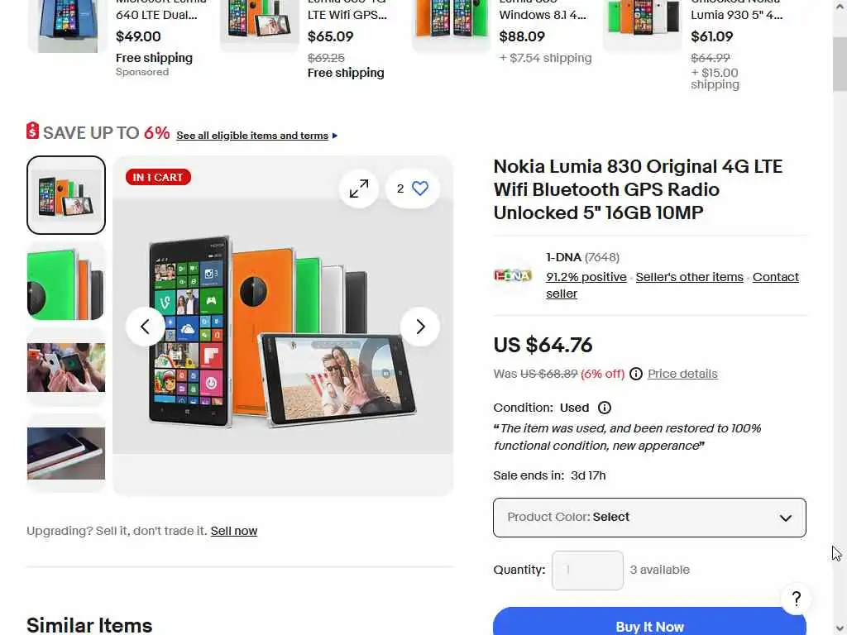Click the Sell now link
The width and height of the screenshot is (847, 635).
(x=233, y=531)
